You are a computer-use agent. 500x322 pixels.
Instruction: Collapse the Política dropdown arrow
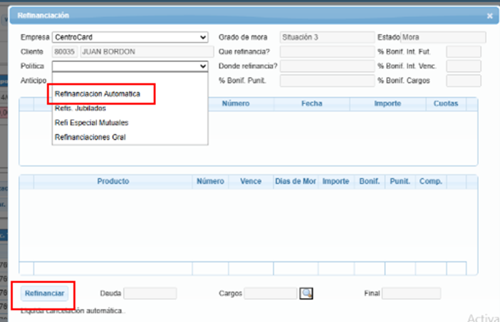[x=202, y=66]
